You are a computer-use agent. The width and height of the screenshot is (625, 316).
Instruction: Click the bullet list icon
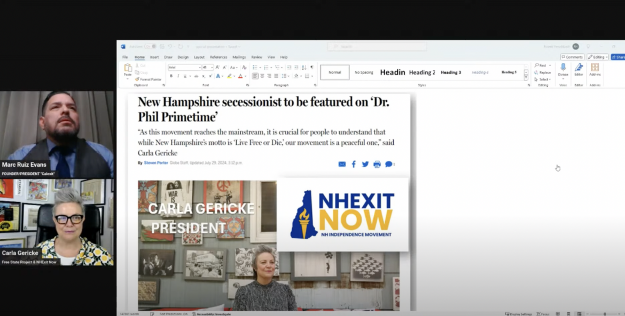click(254, 68)
